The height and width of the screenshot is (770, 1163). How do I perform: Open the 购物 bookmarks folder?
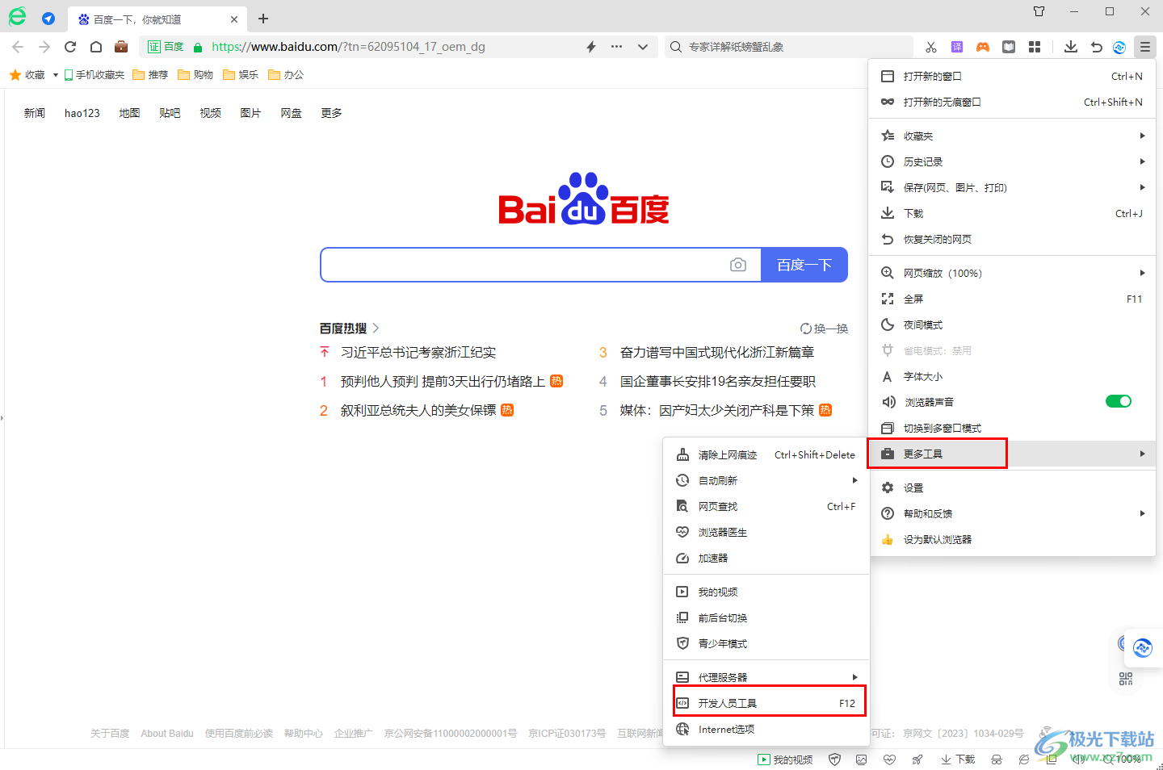pyautogui.click(x=195, y=75)
